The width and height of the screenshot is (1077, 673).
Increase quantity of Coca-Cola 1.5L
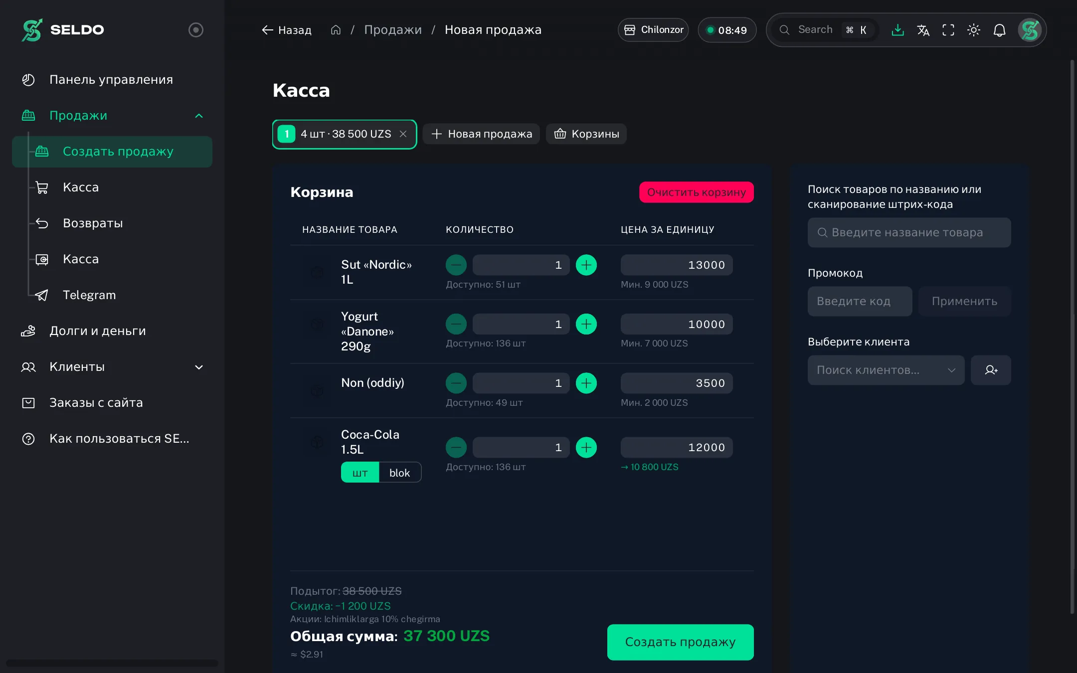586,447
